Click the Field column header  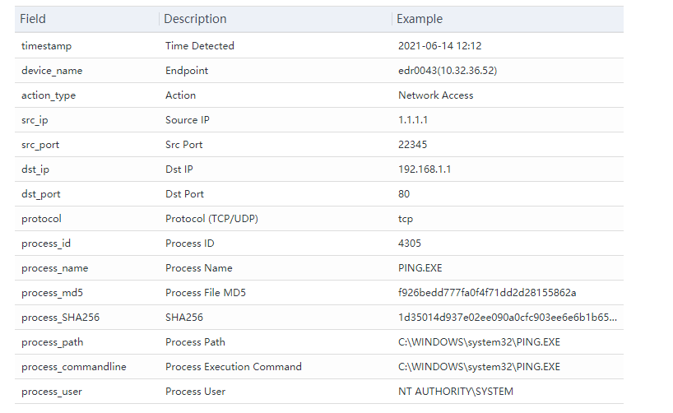(33, 19)
